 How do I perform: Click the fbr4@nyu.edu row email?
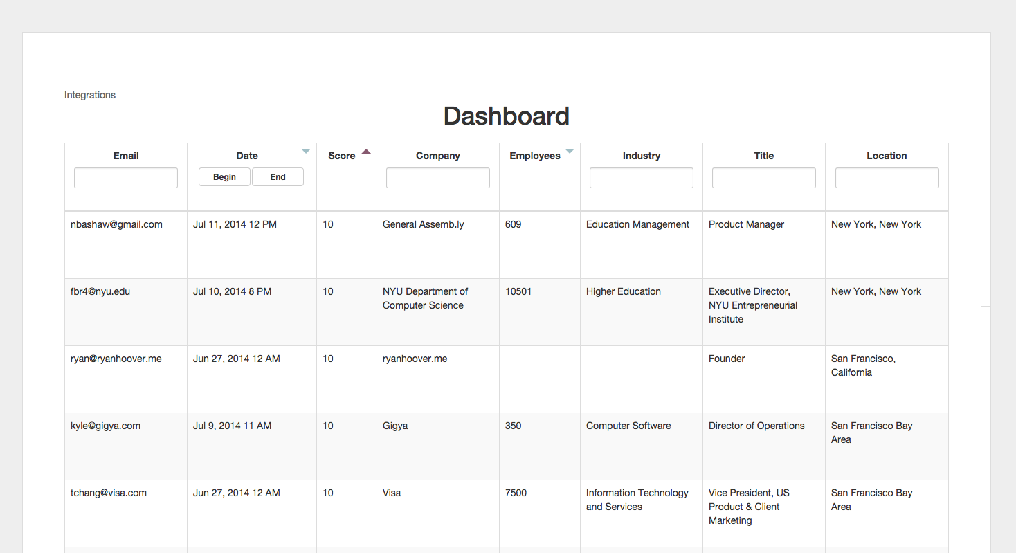(100, 291)
